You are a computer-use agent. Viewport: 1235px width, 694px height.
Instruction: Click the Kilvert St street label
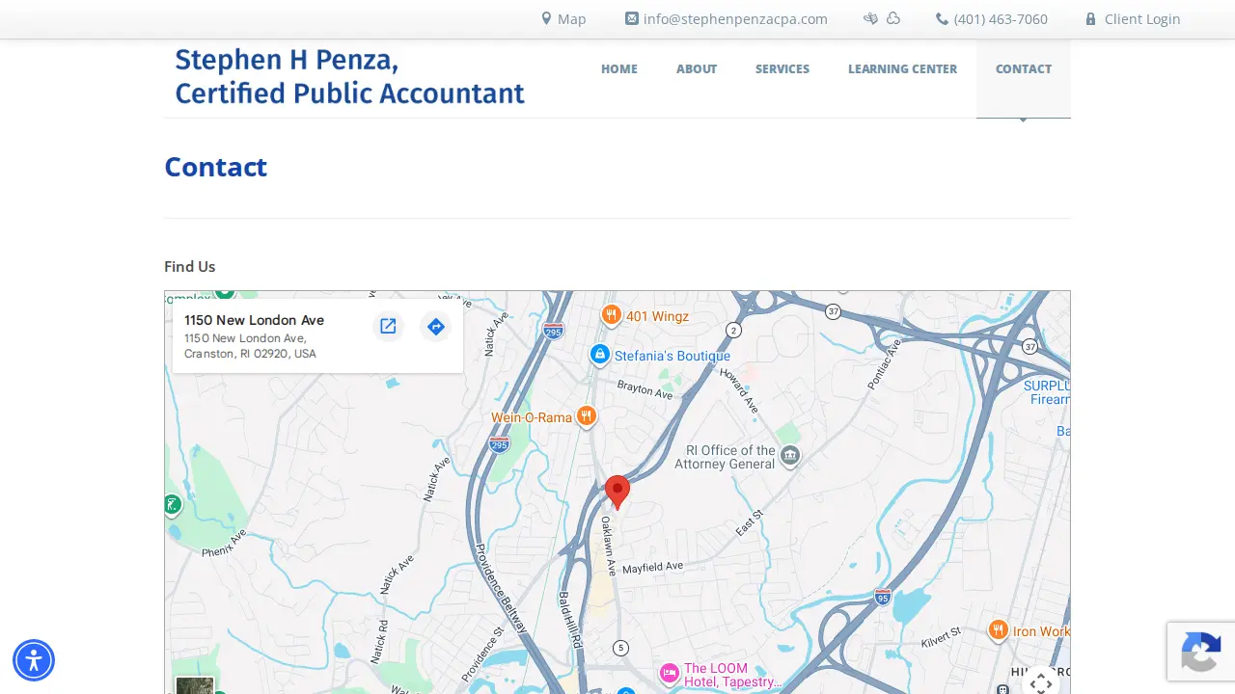pos(941,638)
